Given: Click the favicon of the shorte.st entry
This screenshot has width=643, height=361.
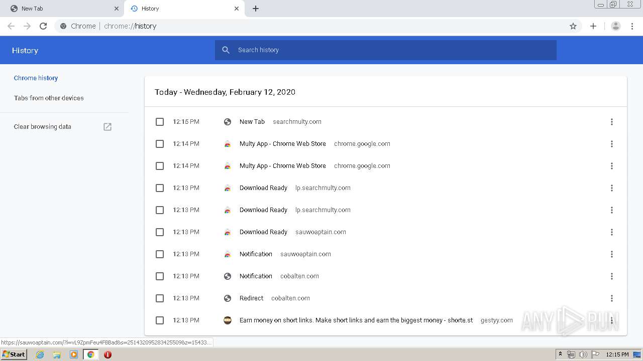Looking at the screenshot, I should point(228,320).
